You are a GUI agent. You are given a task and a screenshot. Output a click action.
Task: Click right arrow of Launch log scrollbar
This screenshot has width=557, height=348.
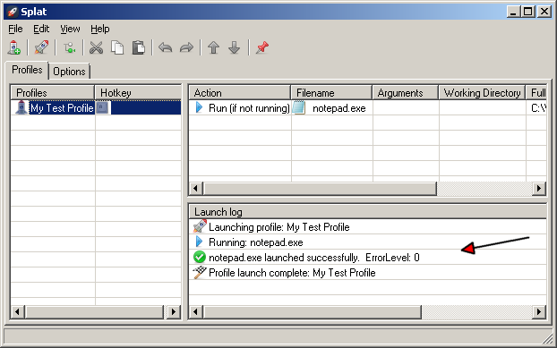(539, 312)
